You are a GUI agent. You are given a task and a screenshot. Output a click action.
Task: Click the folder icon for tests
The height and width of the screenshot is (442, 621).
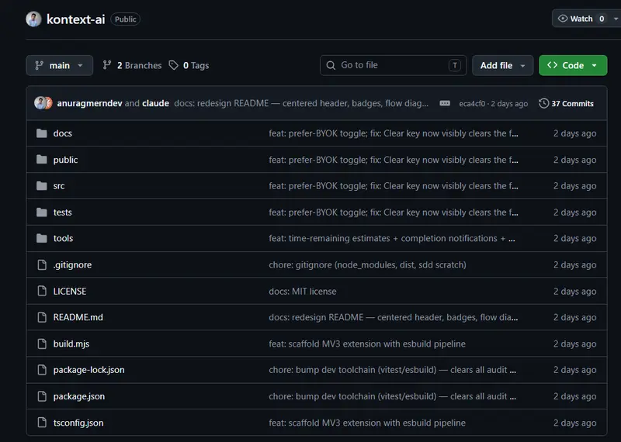click(x=42, y=212)
